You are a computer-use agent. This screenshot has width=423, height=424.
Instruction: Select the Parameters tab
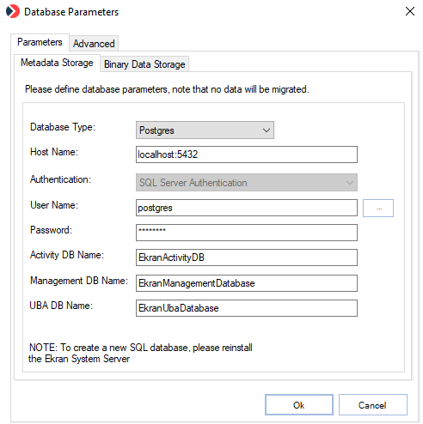tap(40, 42)
